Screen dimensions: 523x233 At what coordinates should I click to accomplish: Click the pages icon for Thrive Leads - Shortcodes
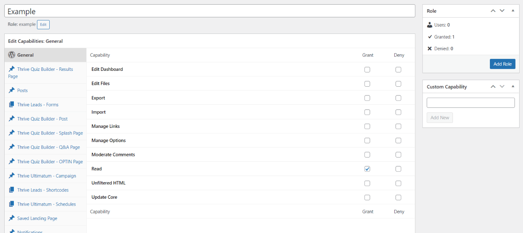[12, 190]
